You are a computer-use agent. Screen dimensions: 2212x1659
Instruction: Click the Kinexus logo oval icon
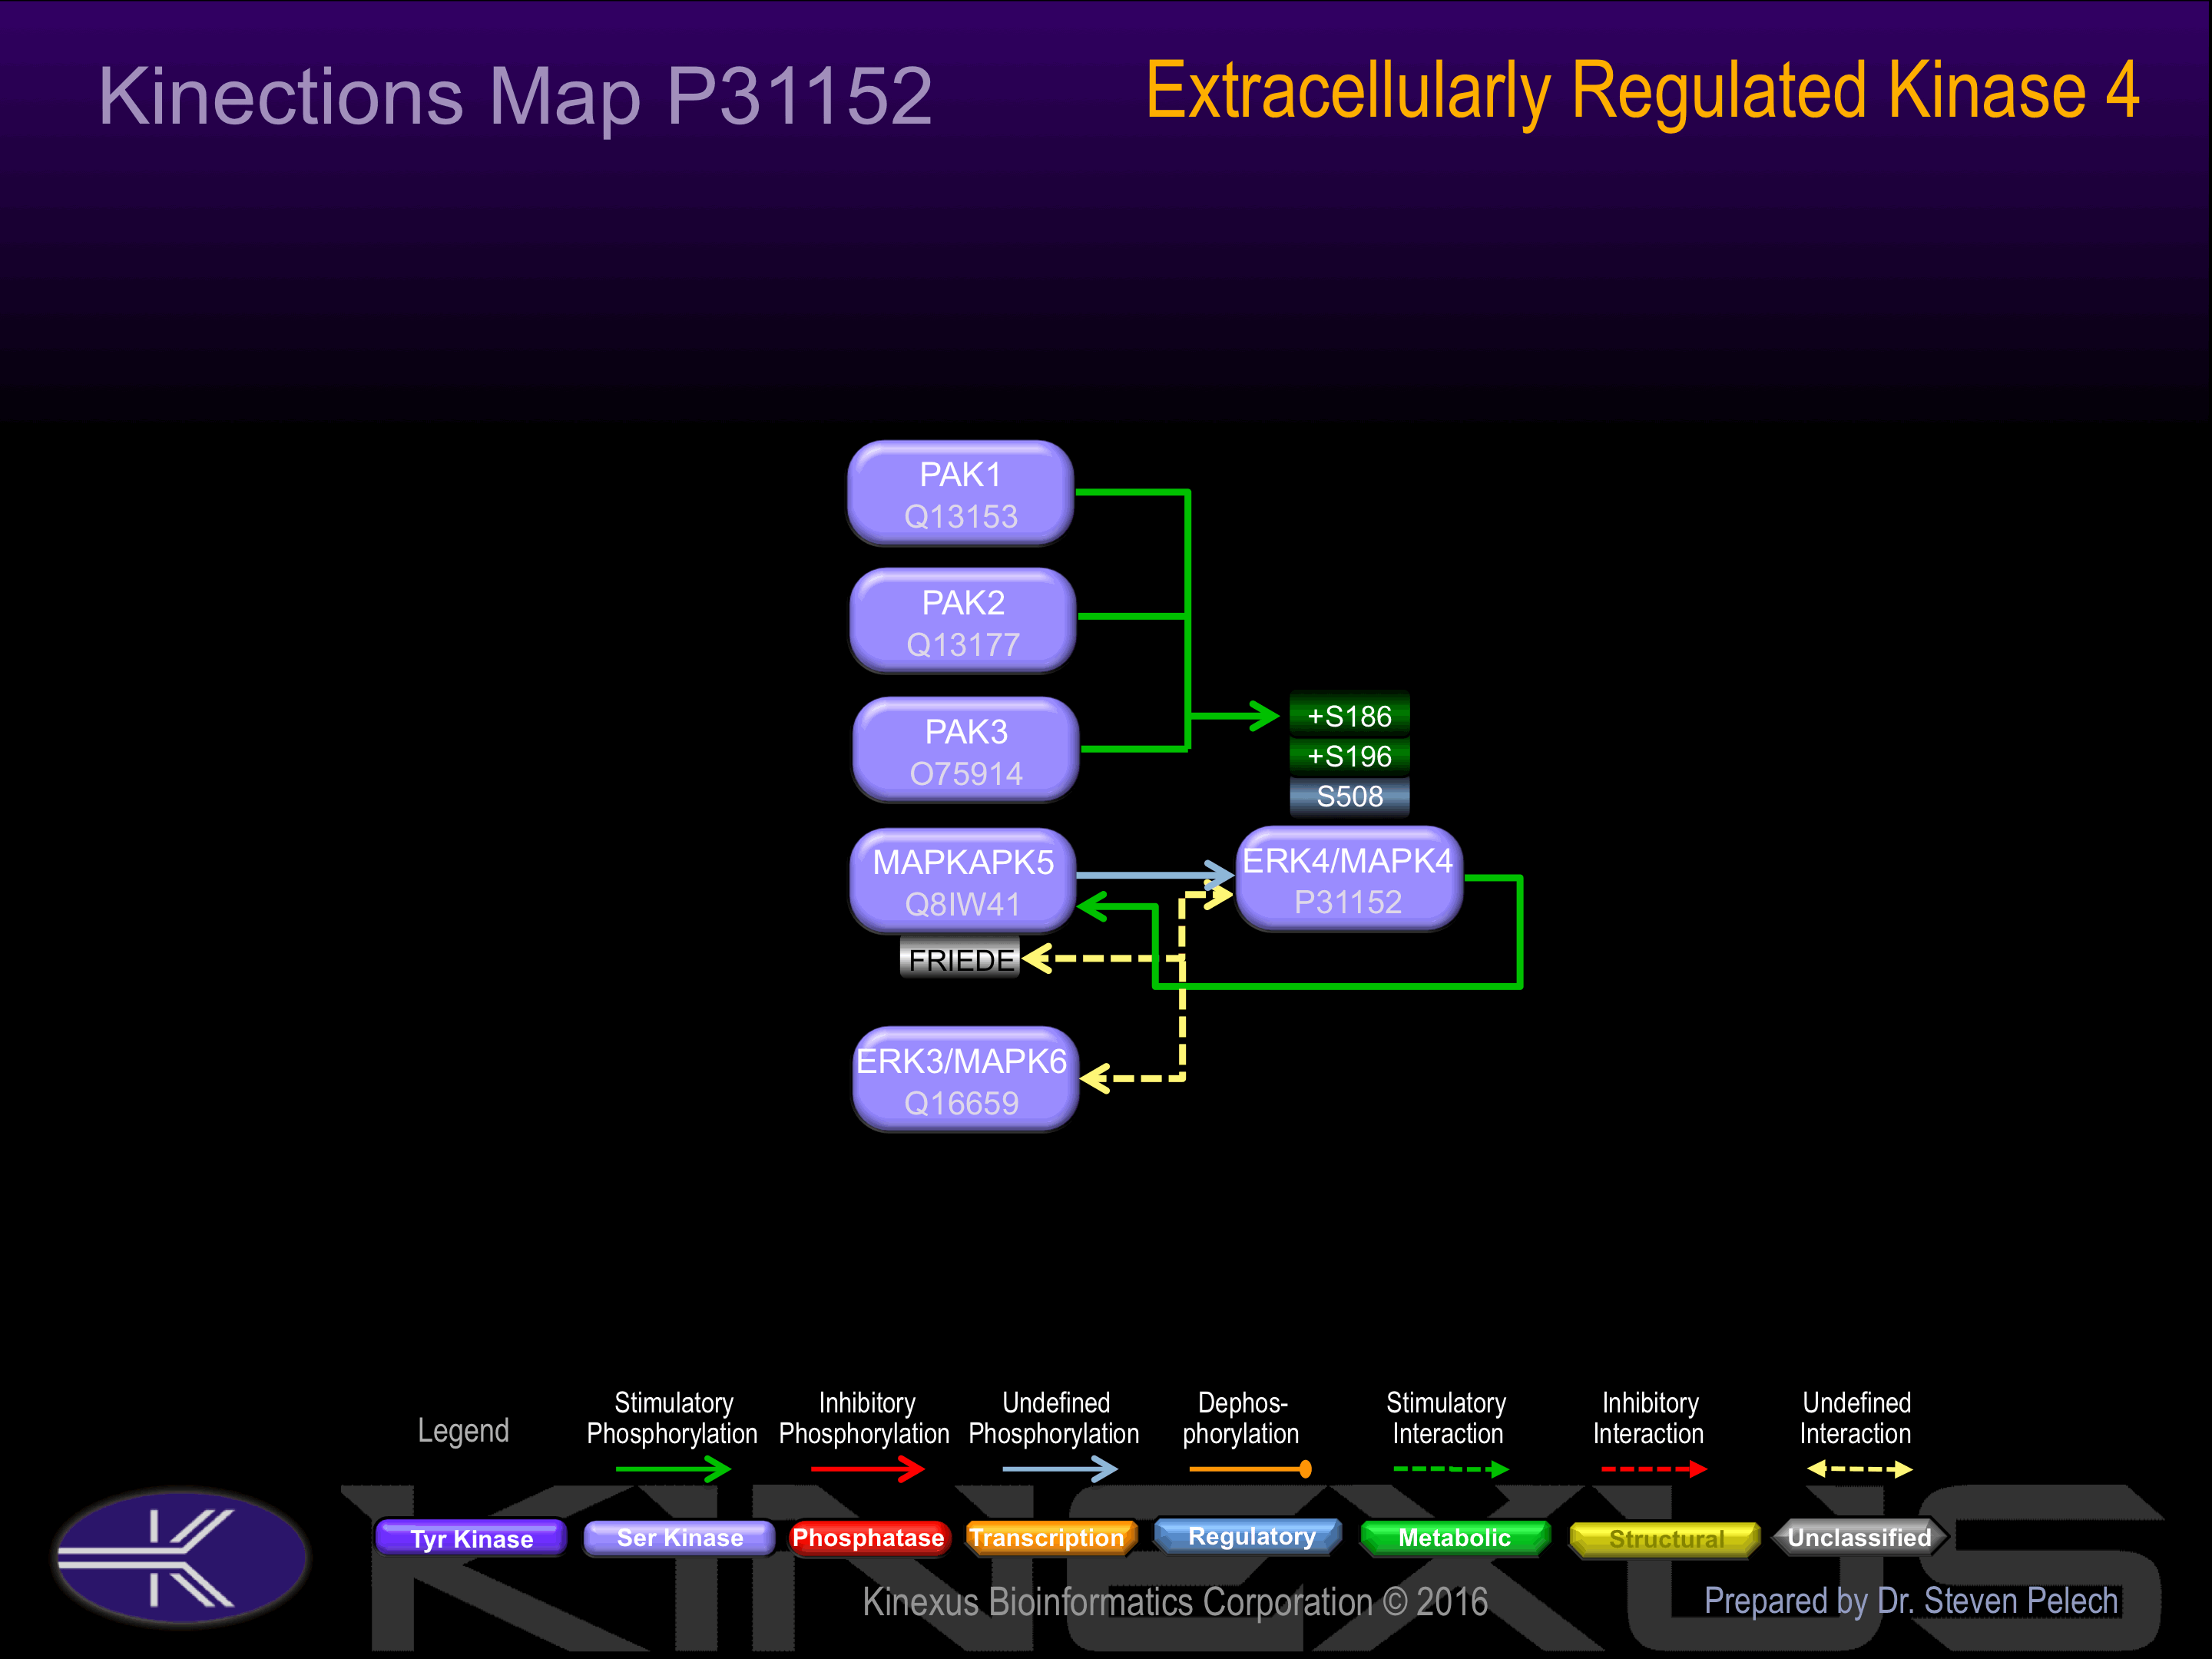[x=181, y=1557]
